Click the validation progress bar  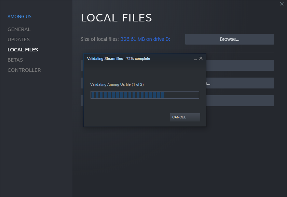click(145, 95)
